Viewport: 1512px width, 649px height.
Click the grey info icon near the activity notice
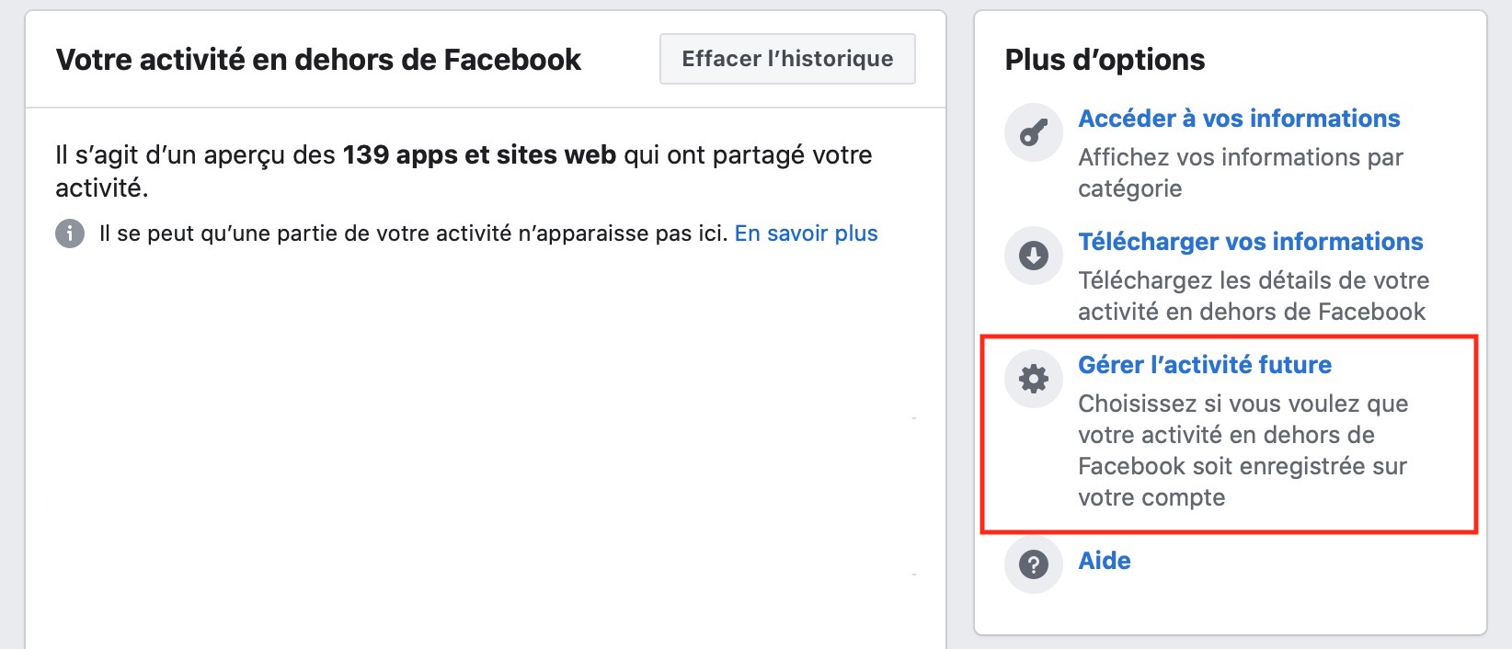point(69,233)
